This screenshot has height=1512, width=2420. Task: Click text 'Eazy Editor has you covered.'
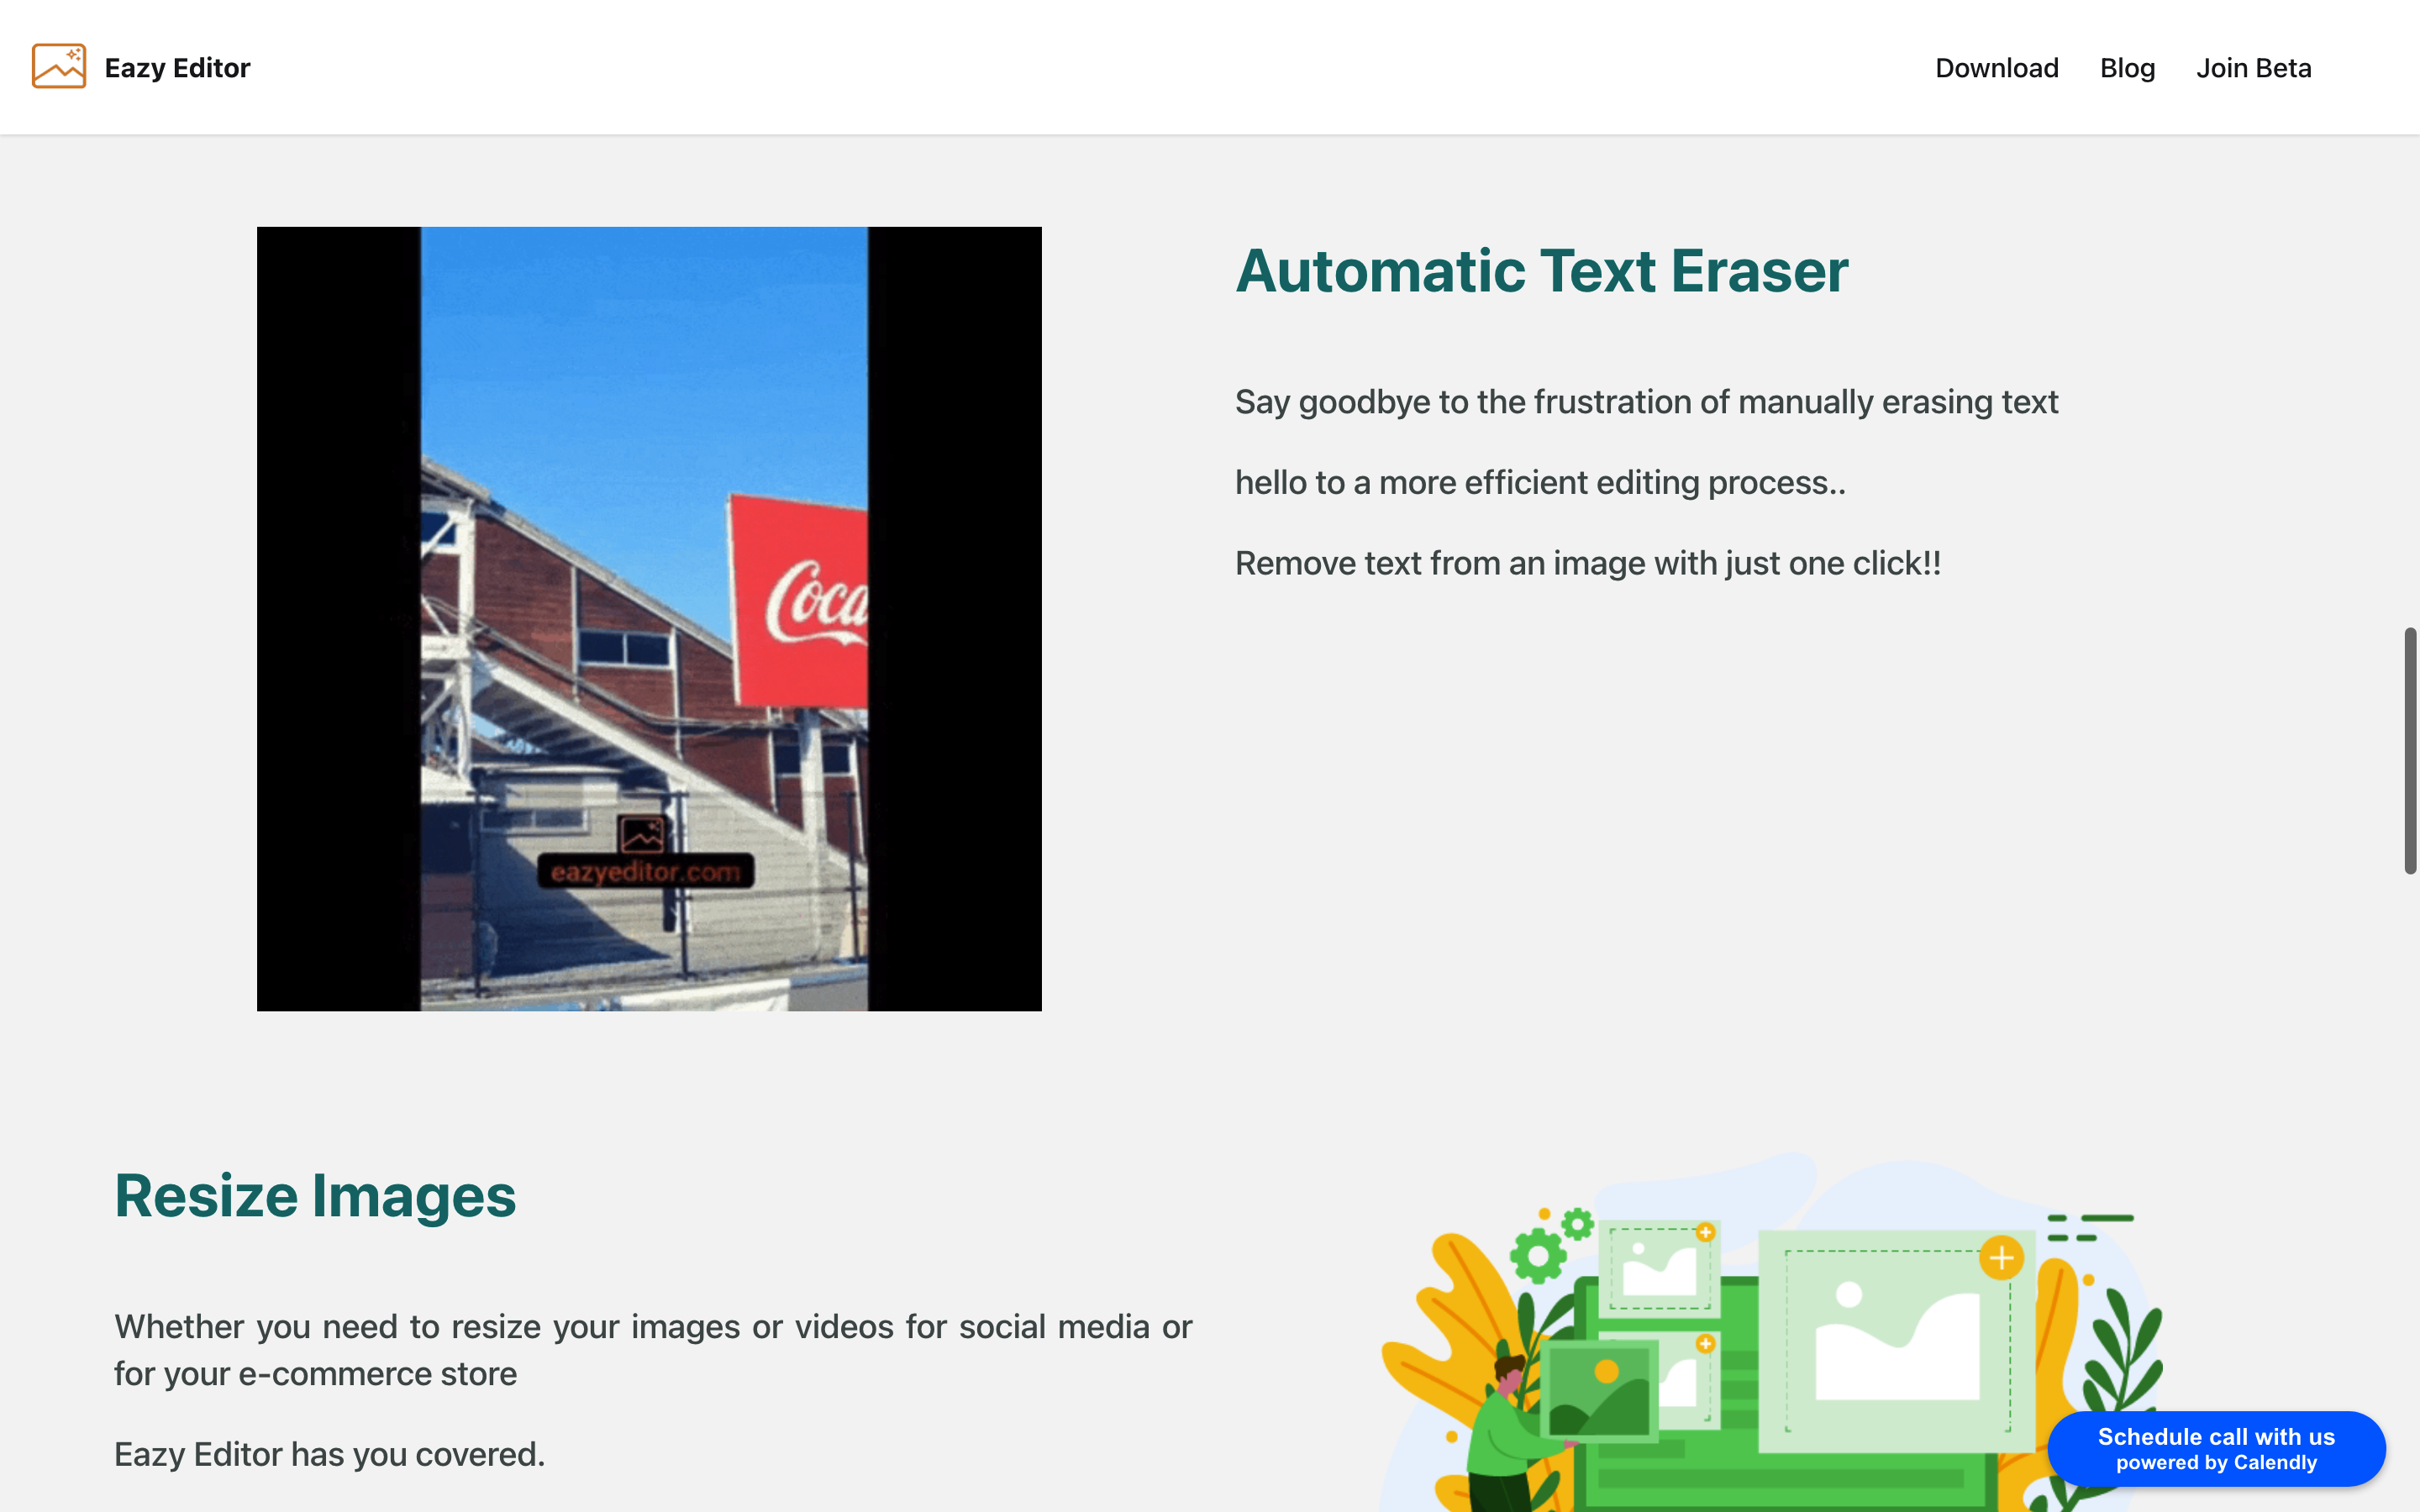tap(329, 1454)
